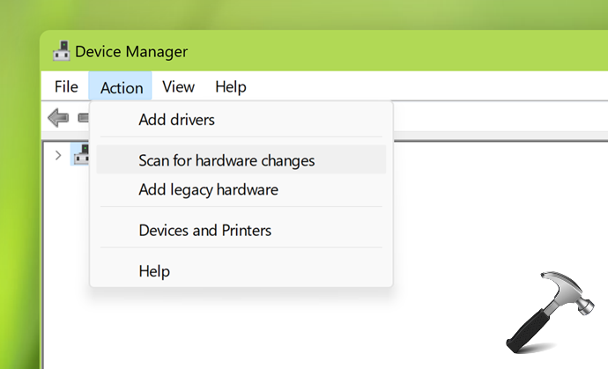Click Help entry in Action dropdown

[154, 271]
